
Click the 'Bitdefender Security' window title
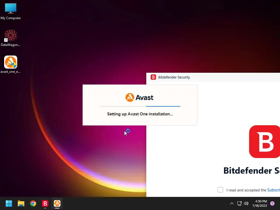(174, 77)
